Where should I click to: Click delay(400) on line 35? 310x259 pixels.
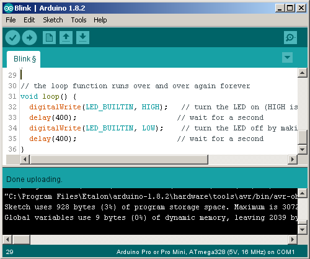click(x=53, y=139)
